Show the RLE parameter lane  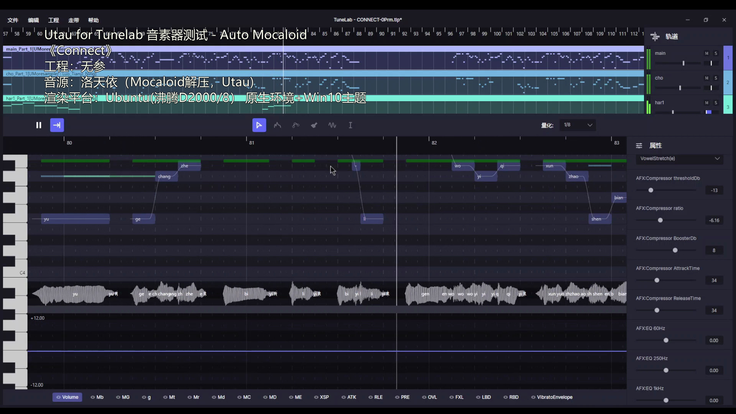pyautogui.click(x=375, y=397)
